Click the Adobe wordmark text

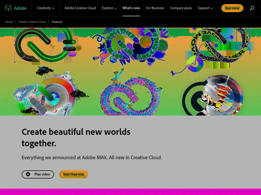point(20,8)
